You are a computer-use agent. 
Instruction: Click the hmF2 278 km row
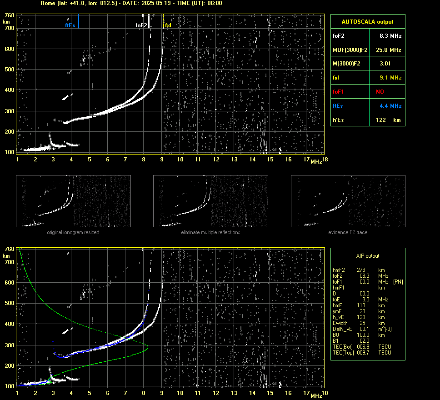click(359, 270)
